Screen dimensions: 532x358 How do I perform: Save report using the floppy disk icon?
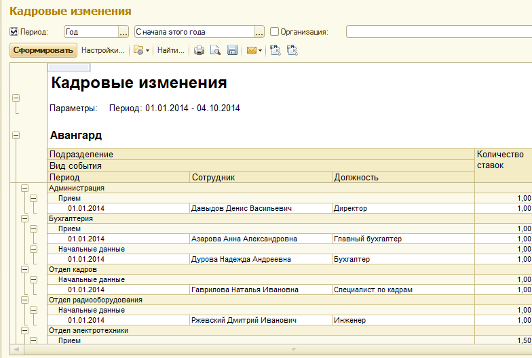232,50
